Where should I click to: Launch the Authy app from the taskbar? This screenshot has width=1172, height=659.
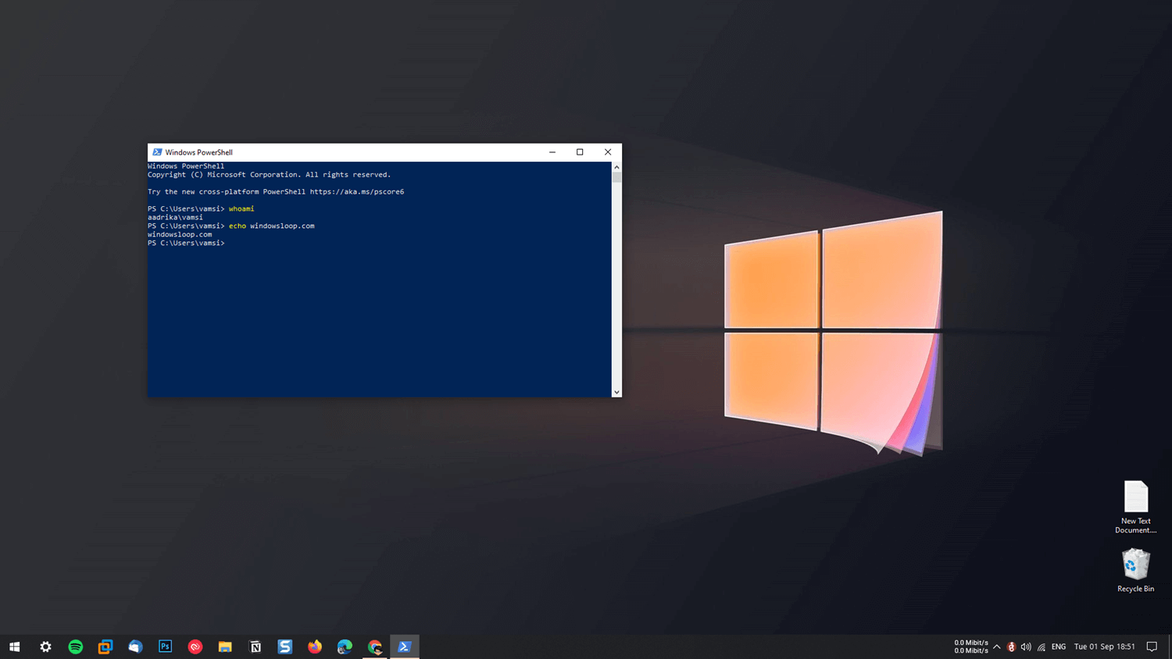tap(195, 647)
